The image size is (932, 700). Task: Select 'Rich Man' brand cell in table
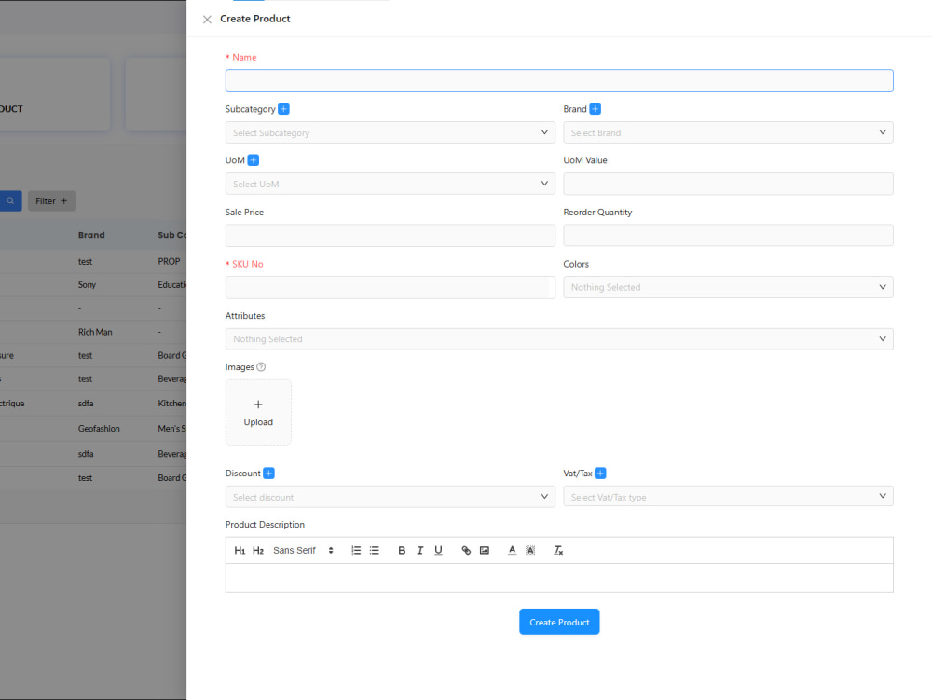[95, 332]
